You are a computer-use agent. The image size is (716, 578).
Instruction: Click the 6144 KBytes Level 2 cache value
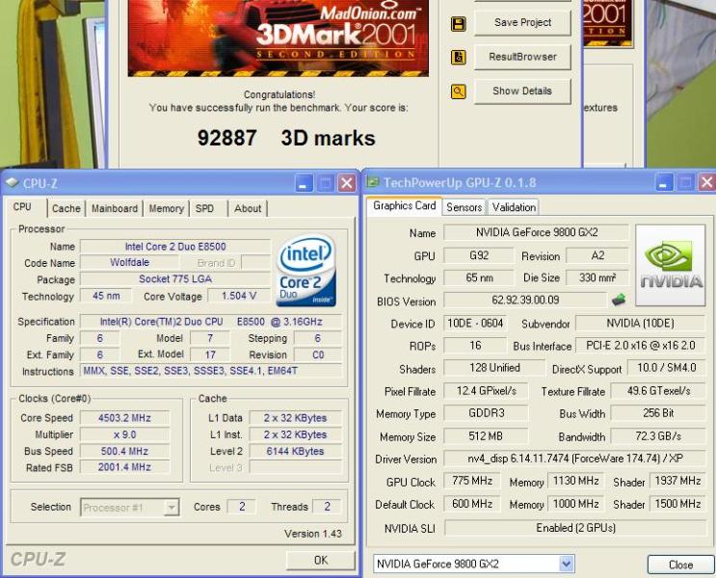pyautogui.click(x=295, y=451)
